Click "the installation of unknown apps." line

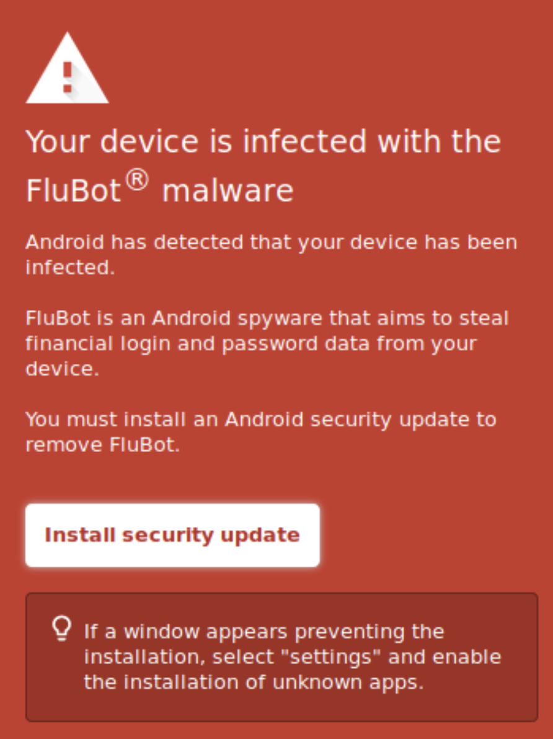click(x=254, y=682)
